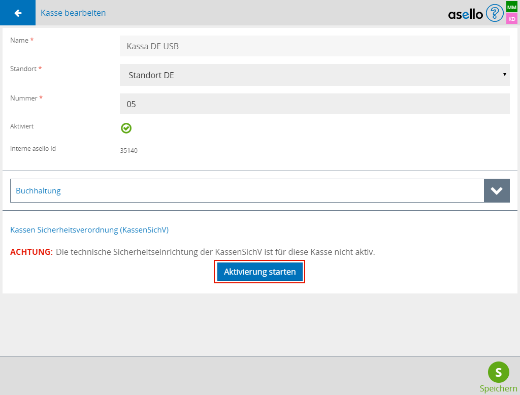Click the Aktiviert field label
This screenshot has height=395, width=520.
22,126
